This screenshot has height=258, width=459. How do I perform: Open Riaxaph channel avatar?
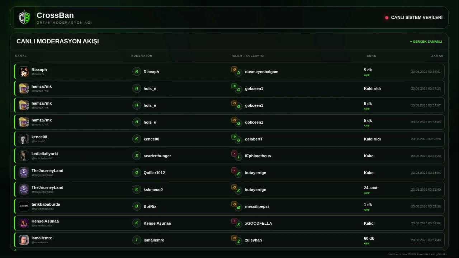tap(24, 72)
